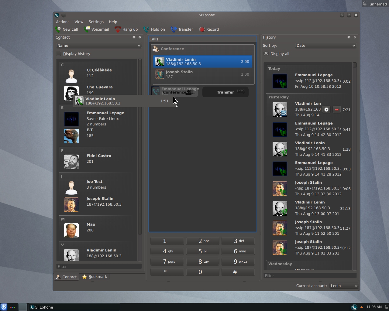Dial 2 abc on keypad
This screenshot has height=311, width=389.
[x=203, y=241]
